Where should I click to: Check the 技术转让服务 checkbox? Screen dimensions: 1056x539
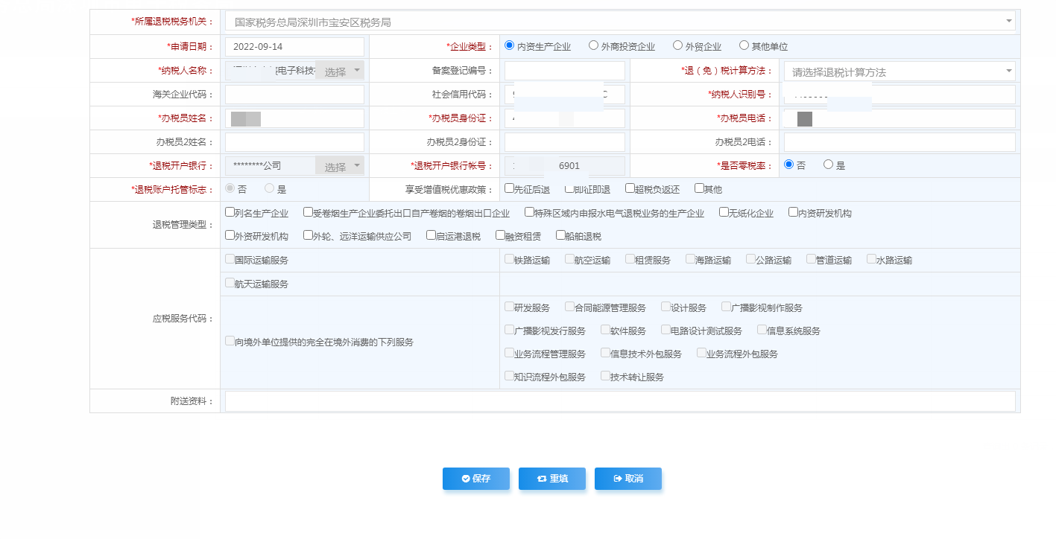click(605, 376)
